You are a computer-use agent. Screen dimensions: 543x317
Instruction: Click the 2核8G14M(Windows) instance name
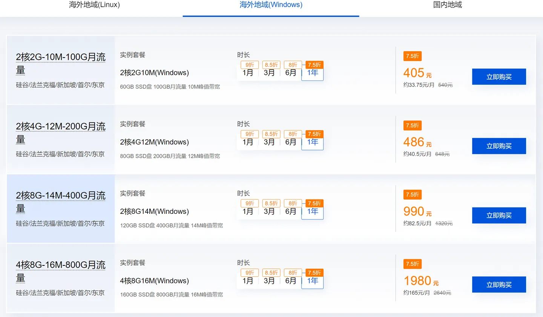(154, 211)
